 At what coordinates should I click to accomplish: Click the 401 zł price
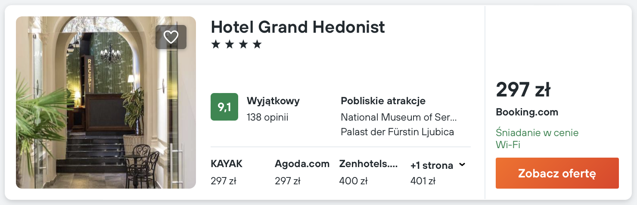coord(423,181)
